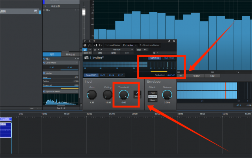Pin the Limiter plugin window
The width and height of the screenshot is (252, 158).
coord(169,41)
